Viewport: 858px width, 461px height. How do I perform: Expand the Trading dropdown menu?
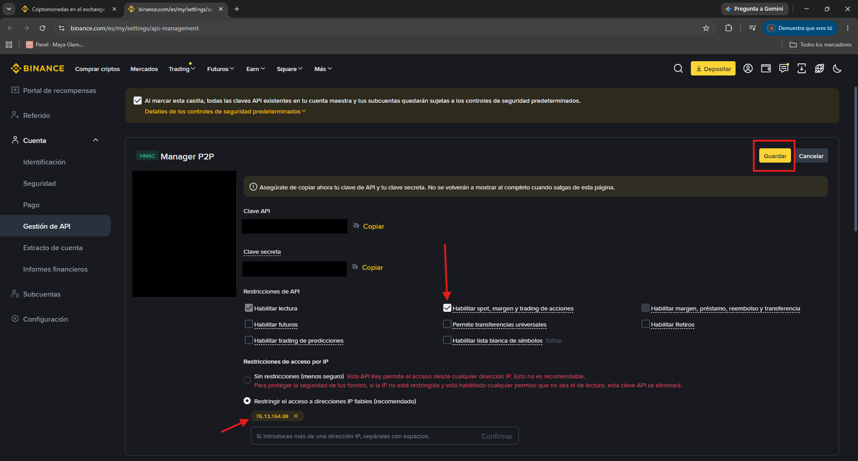[182, 69]
